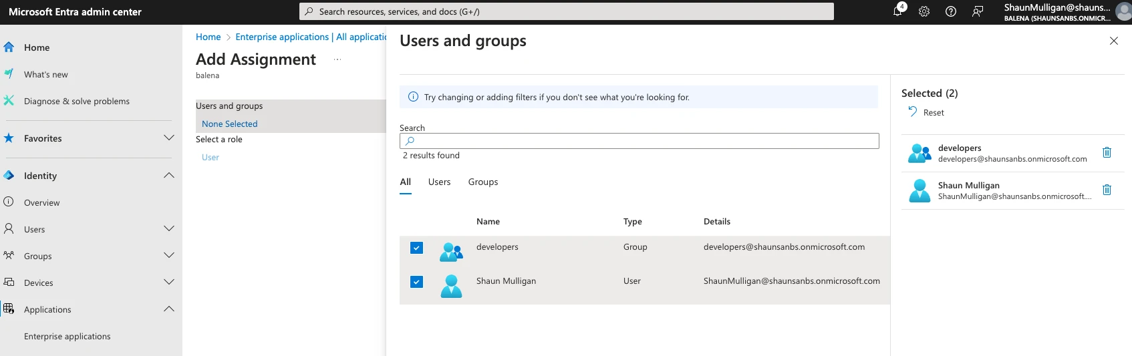The image size is (1132, 356).
Task: Expand the Groups menu chevron
Action: pos(169,255)
